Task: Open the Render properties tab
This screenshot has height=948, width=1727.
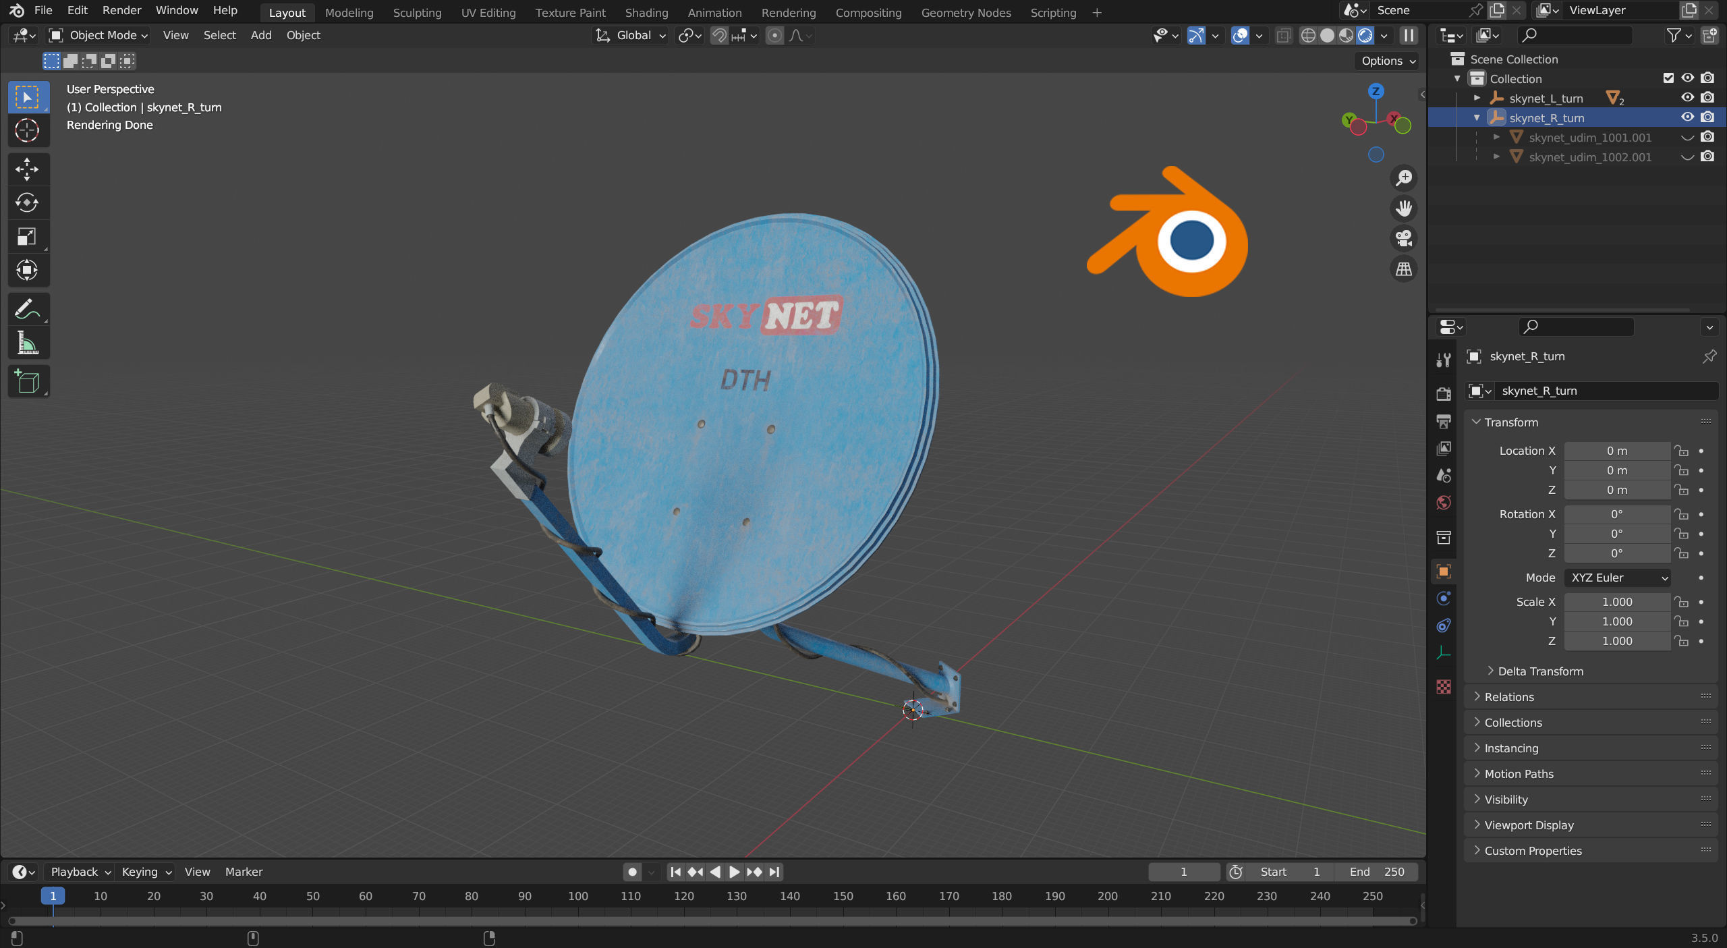Action: click(x=1444, y=394)
